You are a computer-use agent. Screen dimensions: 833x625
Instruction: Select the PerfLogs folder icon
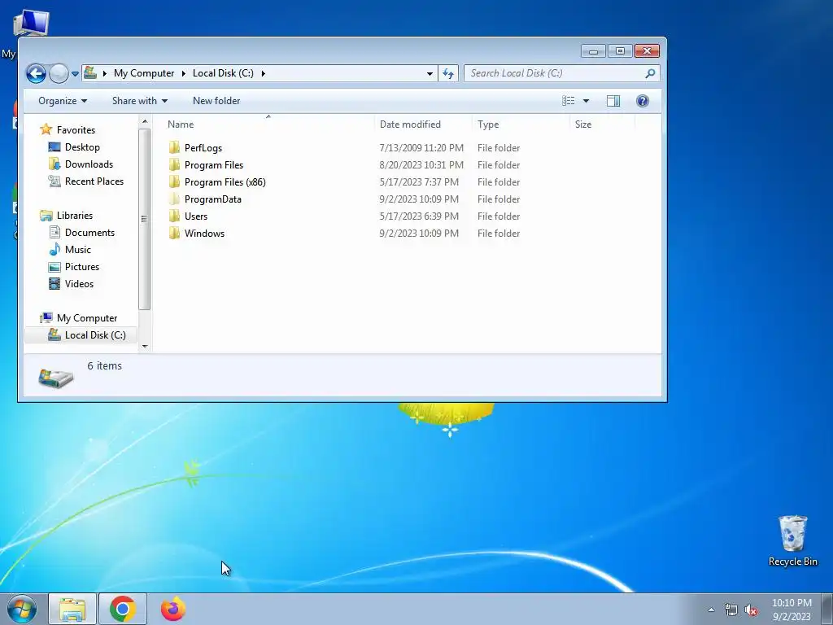[174, 148]
